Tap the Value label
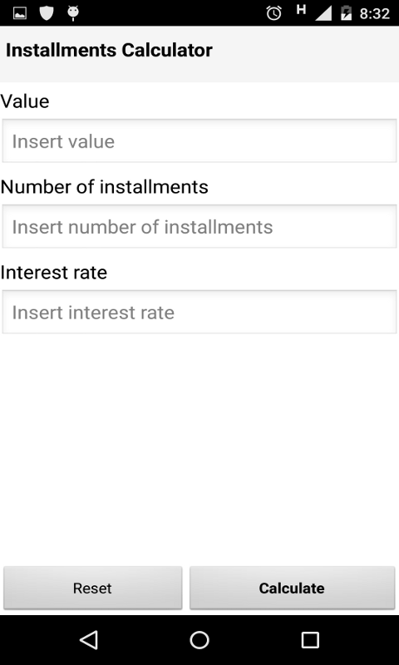Image resolution: width=399 pixels, height=665 pixels. pos(25,101)
